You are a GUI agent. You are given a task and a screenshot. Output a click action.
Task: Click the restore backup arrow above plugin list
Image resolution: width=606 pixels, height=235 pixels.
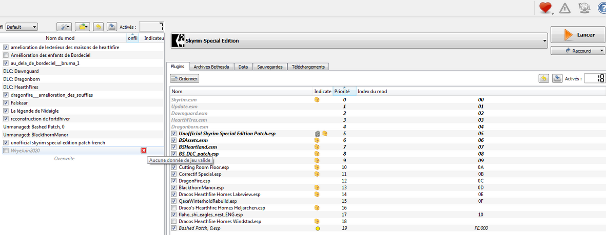click(x=543, y=78)
